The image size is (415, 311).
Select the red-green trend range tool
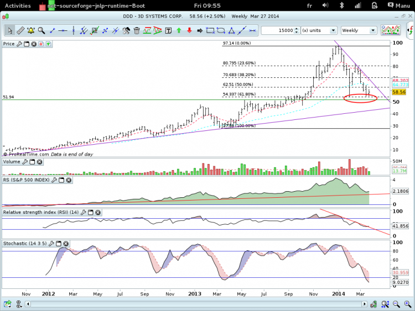(x=147, y=30)
